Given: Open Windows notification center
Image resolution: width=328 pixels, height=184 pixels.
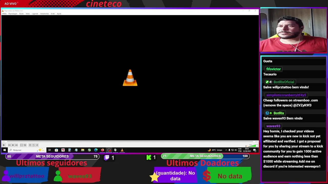Looking at the screenshot, I should pos(255,150).
